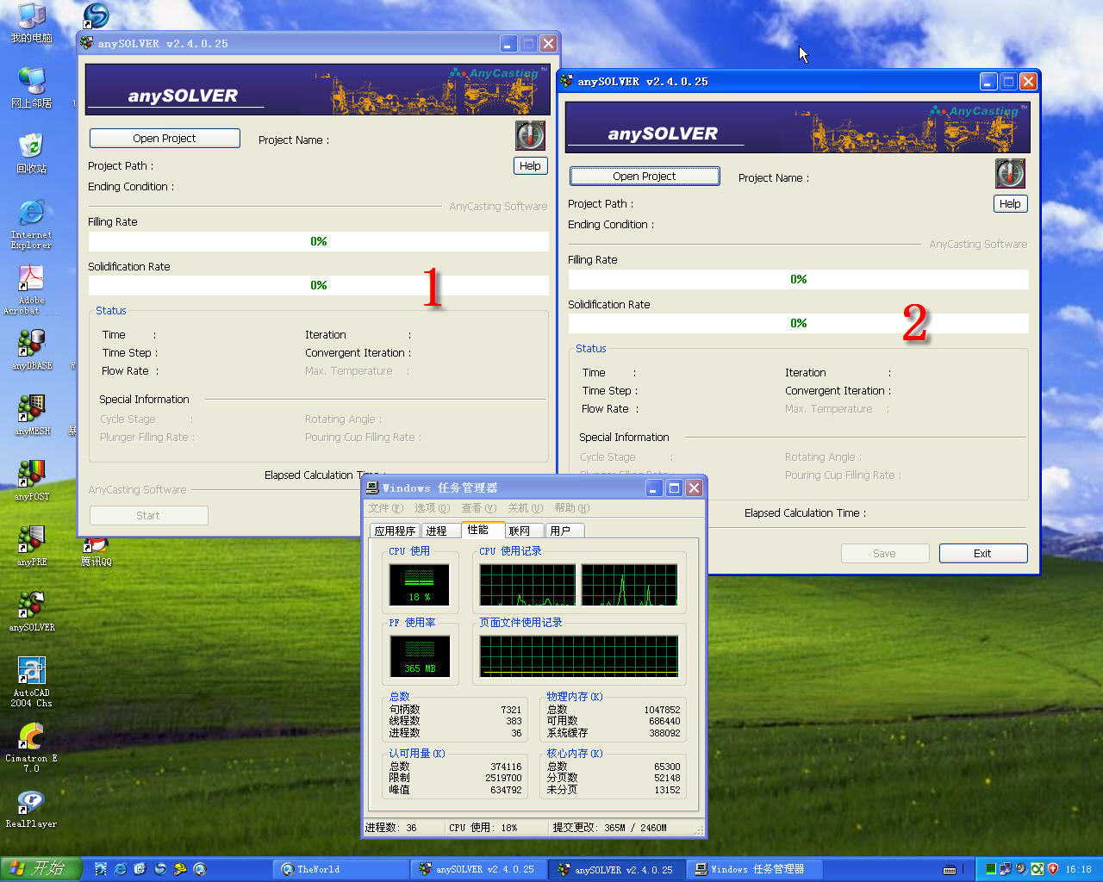Click the compass gauge icon in anySOLVER window 1
This screenshot has height=882, width=1103.
coord(530,135)
